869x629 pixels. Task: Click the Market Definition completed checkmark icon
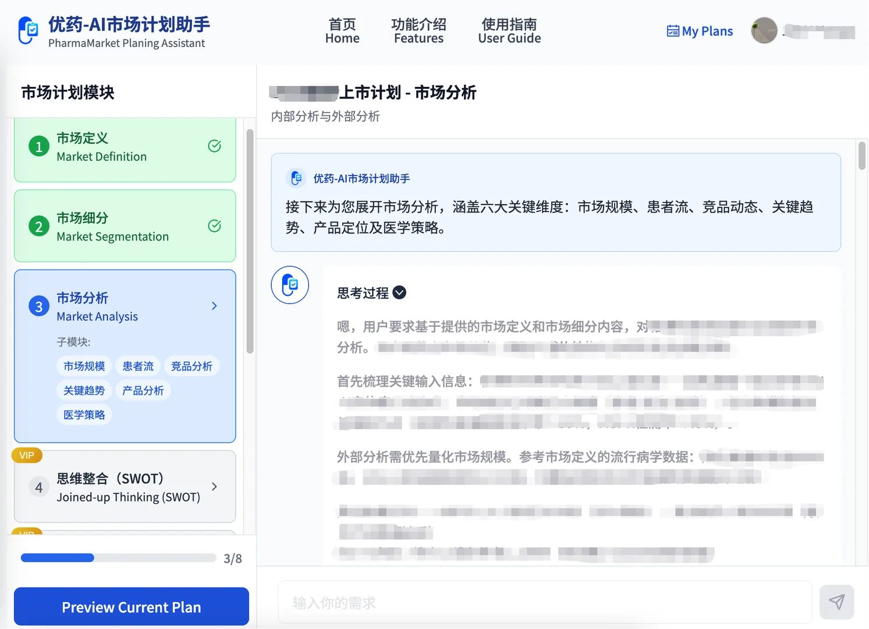(x=214, y=146)
